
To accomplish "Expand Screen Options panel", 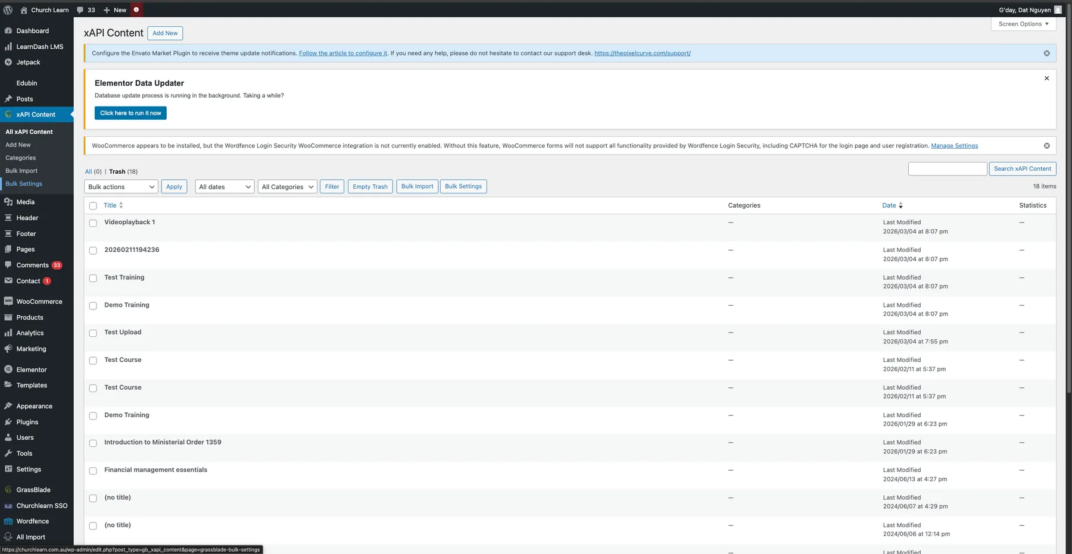I will (x=1024, y=24).
